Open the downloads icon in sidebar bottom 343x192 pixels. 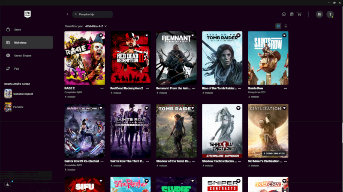pos(8,184)
